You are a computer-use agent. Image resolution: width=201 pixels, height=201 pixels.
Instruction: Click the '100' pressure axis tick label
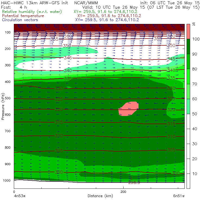pos(8,32)
